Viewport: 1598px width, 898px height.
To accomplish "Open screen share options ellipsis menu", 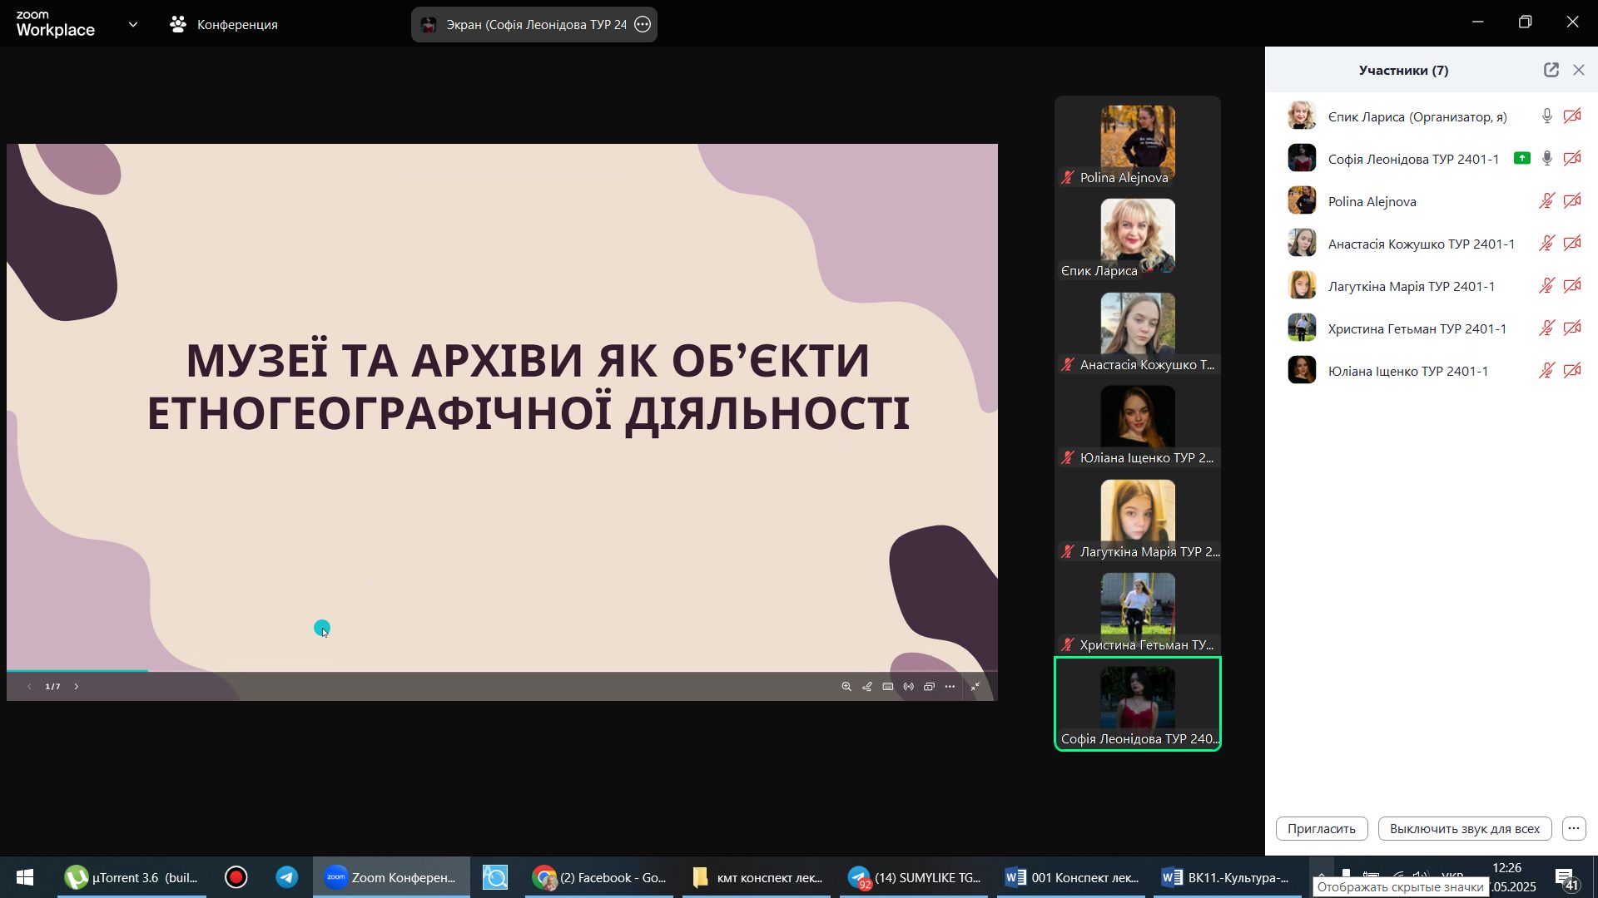I will [643, 25].
